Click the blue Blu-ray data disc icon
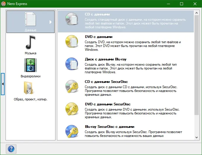 pos(72,64)
